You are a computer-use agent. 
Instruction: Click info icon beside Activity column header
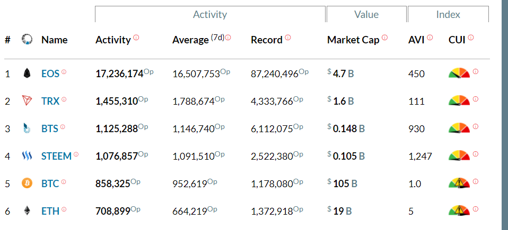[x=136, y=38]
